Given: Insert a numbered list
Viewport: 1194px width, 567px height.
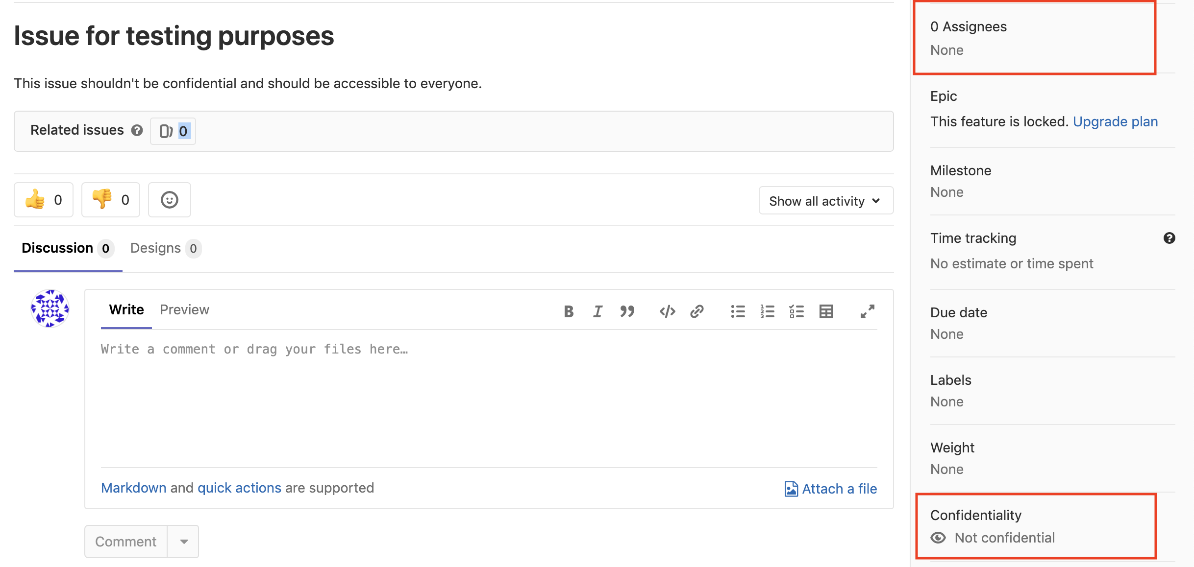Looking at the screenshot, I should [x=767, y=311].
